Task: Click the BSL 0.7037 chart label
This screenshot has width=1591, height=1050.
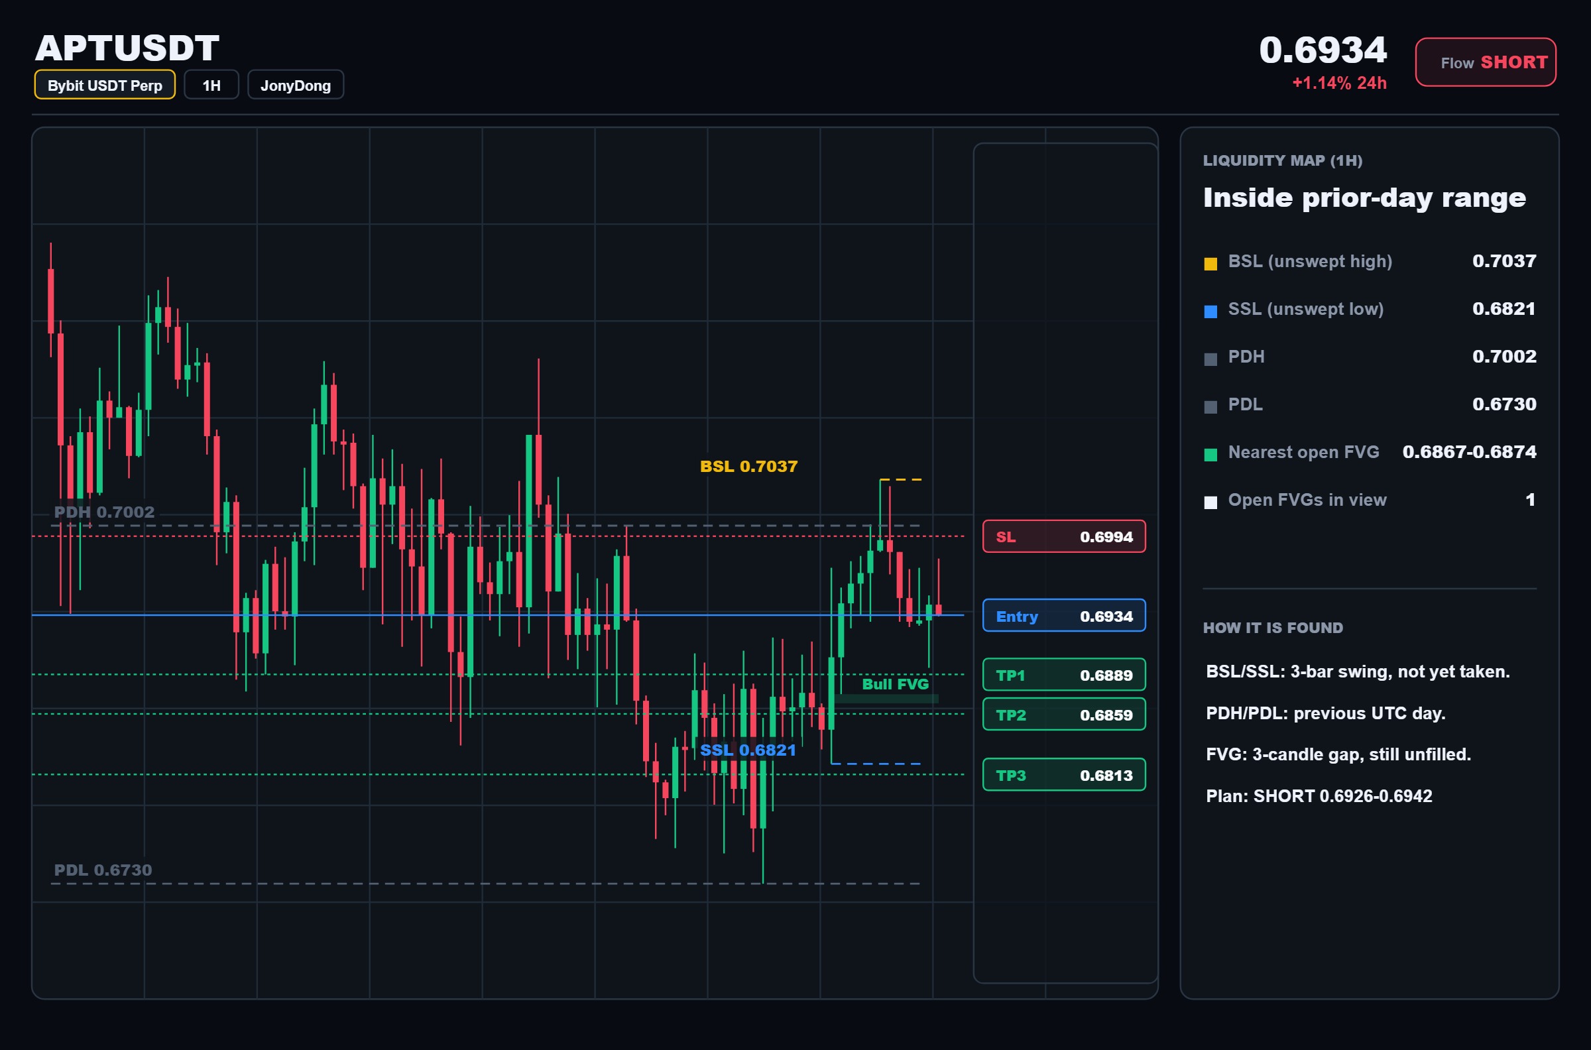Action: click(x=748, y=466)
